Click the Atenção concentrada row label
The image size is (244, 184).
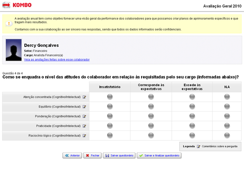click(52, 97)
